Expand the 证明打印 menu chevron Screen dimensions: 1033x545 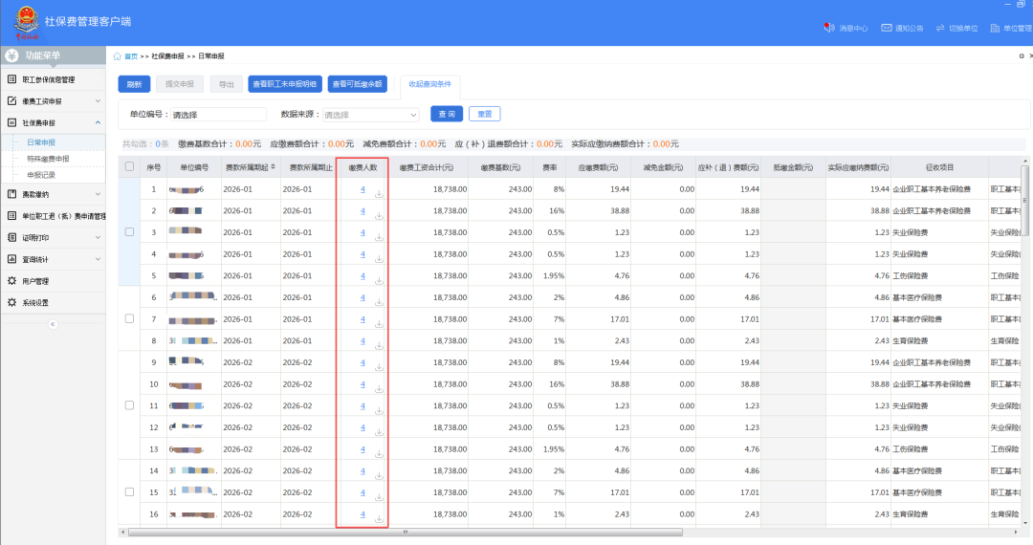coord(98,238)
